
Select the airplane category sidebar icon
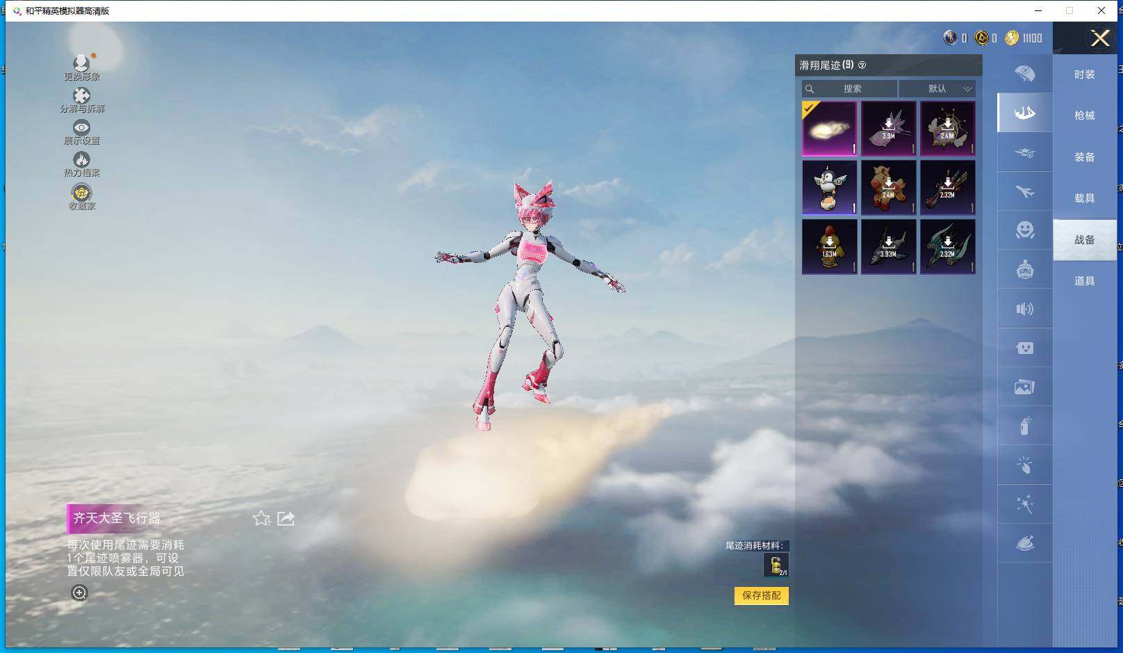pos(1024,191)
